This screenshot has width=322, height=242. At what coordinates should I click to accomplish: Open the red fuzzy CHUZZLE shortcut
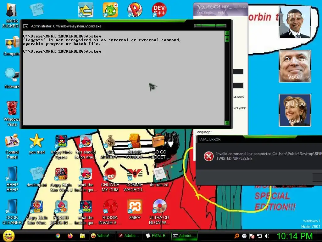click(110, 179)
